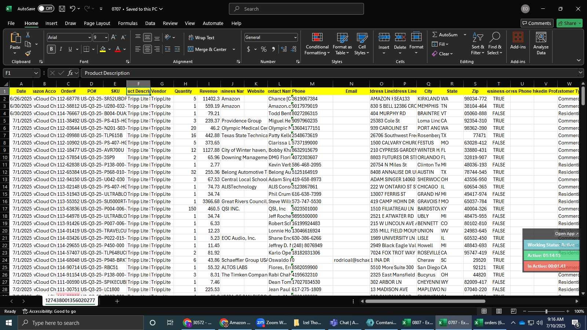Click the zoom slider handle
This screenshot has width=587, height=330.
tap(546, 311)
